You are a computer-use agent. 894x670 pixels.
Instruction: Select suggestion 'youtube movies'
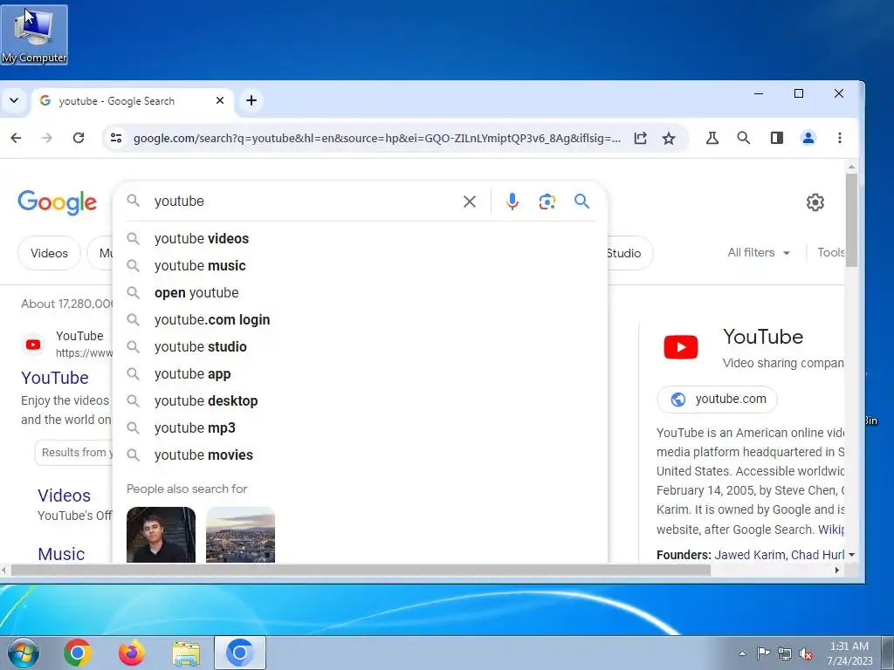pyautogui.click(x=361, y=455)
